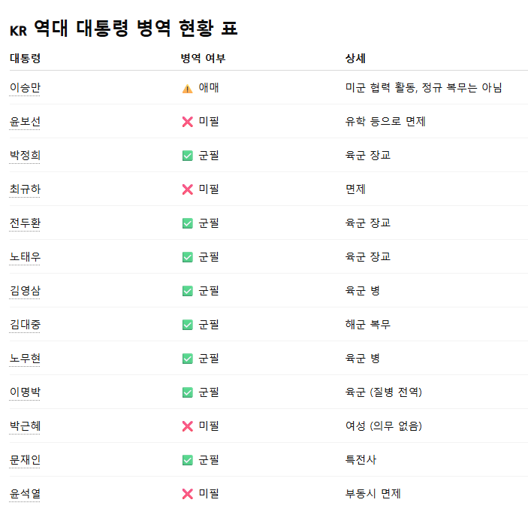This screenshot has height=527, width=528.
Task: Click the warning icon beside 애매
Action: tap(188, 89)
